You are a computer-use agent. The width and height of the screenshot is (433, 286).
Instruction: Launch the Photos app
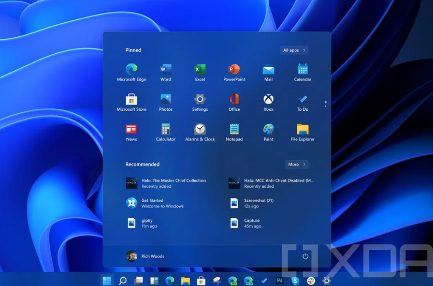[x=166, y=102]
